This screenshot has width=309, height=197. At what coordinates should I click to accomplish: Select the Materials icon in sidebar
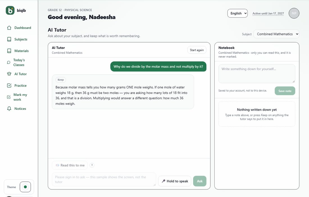tap(9, 51)
